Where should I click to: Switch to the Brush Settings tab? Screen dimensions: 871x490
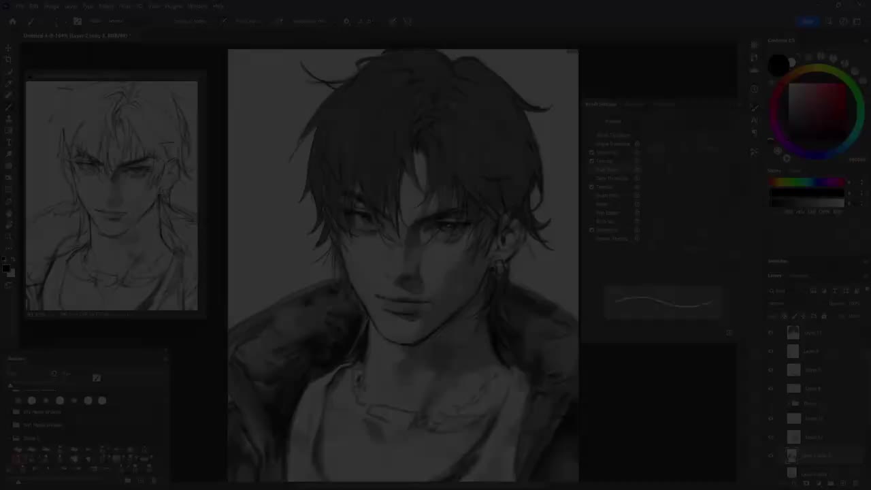tap(601, 104)
